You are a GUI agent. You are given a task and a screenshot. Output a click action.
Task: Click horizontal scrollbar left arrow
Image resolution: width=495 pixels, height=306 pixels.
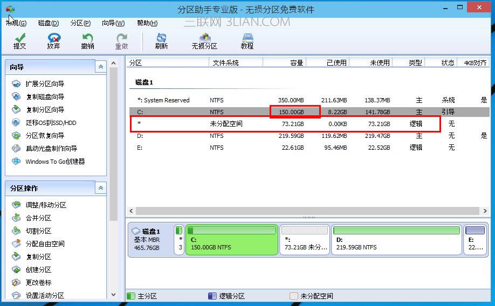132,211
